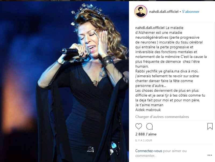Screen dimensions: 215x162
Task: Click the IL Y A 1 JOUR timestamp
Action: [x=144, y=140]
